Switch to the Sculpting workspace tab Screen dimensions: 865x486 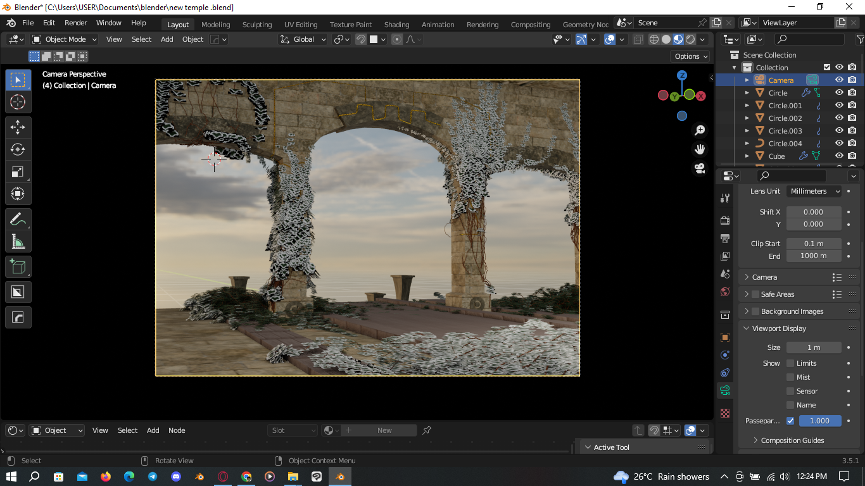[x=257, y=25]
